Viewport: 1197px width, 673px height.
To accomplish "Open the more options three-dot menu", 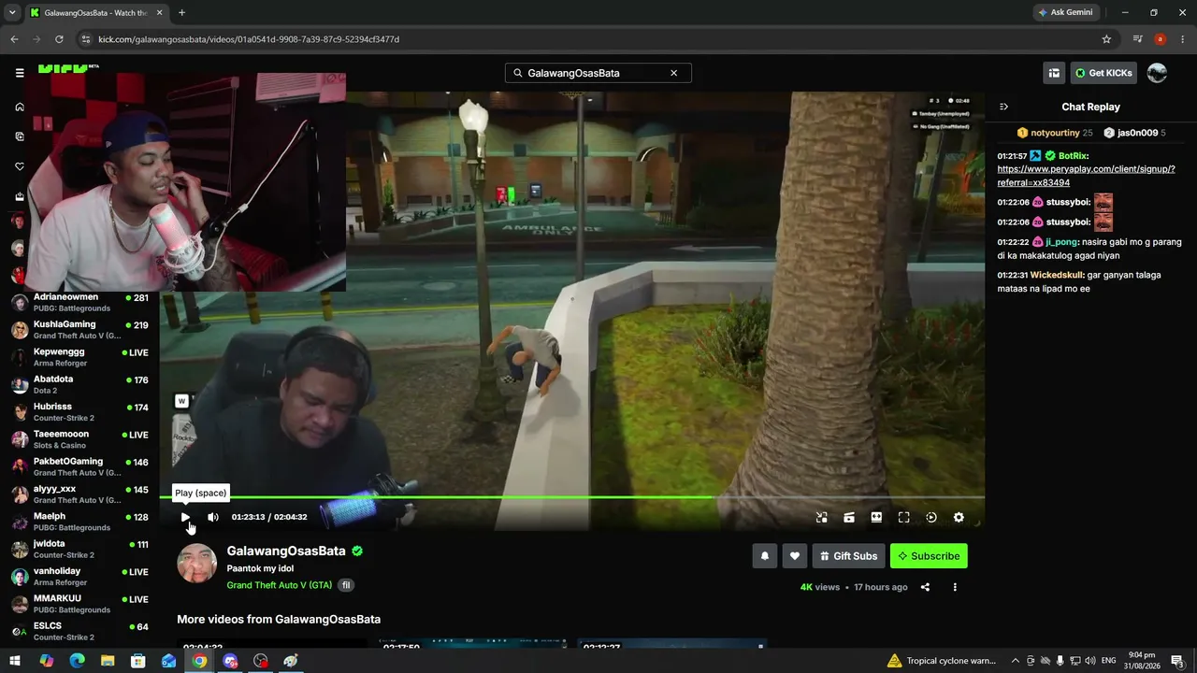I will point(955,587).
